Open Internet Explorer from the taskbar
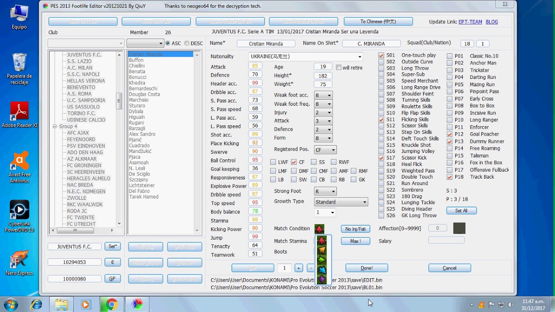 [36, 305]
